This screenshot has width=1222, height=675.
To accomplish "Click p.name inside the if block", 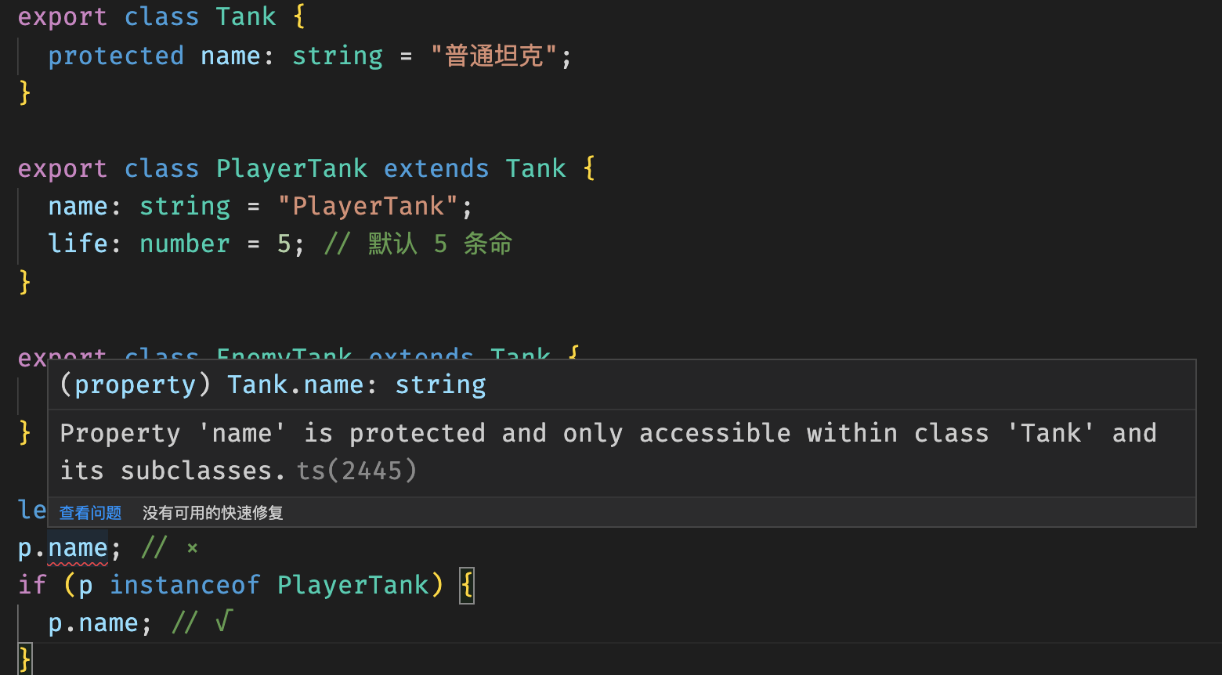I will pyautogui.click(x=93, y=623).
